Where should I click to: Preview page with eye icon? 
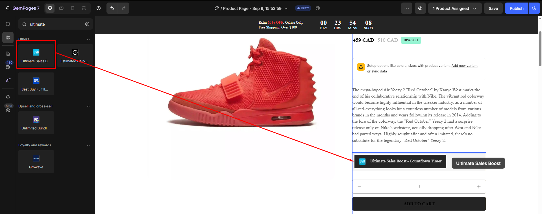(420, 8)
